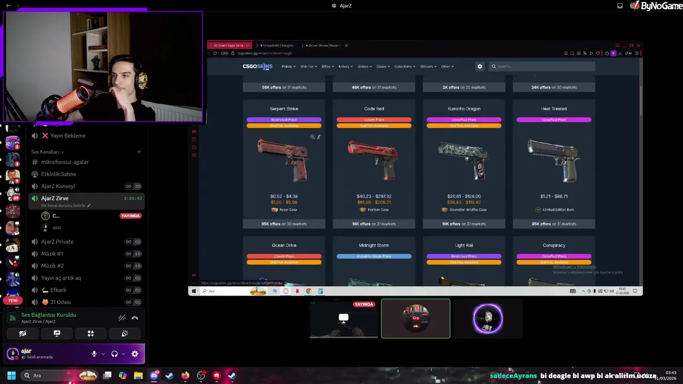Open Rifles menu on CSGOSkins site
The height and width of the screenshot is (384, 683).
click(328, 66)
